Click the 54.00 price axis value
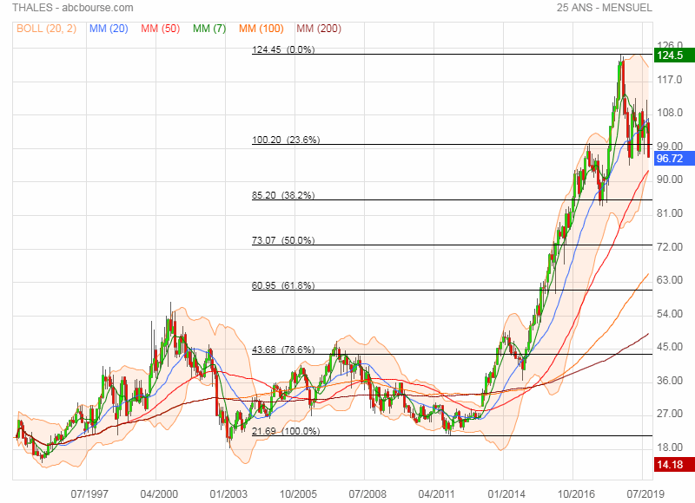The image size is (695, 503). [x=669, y=314]
